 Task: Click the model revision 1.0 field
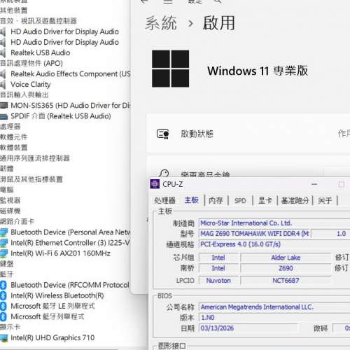[x=331, y=234]
